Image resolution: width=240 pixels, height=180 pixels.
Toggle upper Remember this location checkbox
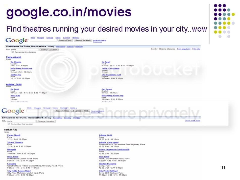tap(13, 52)
